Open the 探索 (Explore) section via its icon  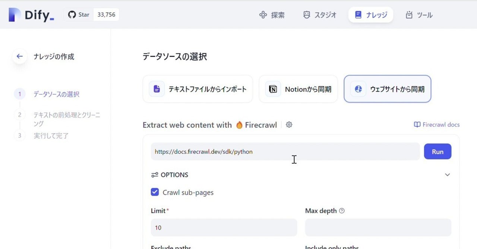[263, 15]
